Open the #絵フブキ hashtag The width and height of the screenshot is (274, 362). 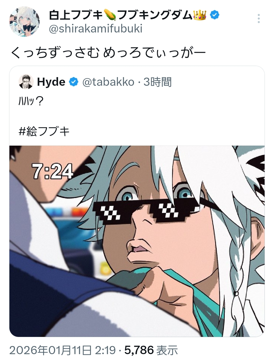pos(44,131)
